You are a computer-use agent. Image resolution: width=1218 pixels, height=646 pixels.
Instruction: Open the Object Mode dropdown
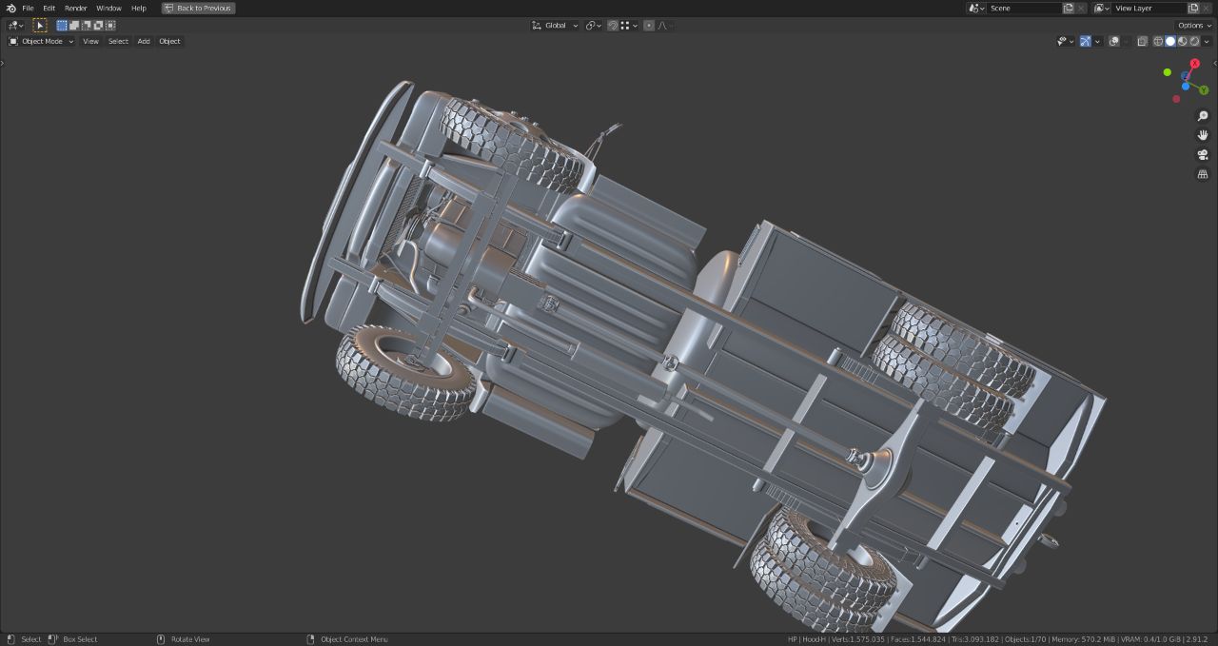click(x=41, y=41)
